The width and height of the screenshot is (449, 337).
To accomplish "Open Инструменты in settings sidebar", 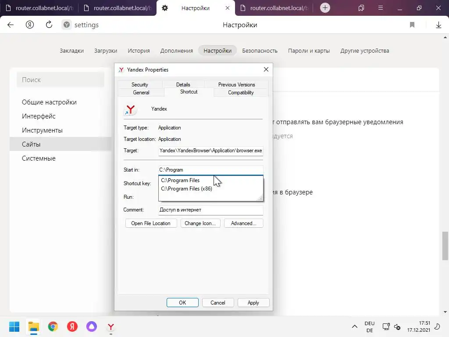I will click(x=42, y=130).
